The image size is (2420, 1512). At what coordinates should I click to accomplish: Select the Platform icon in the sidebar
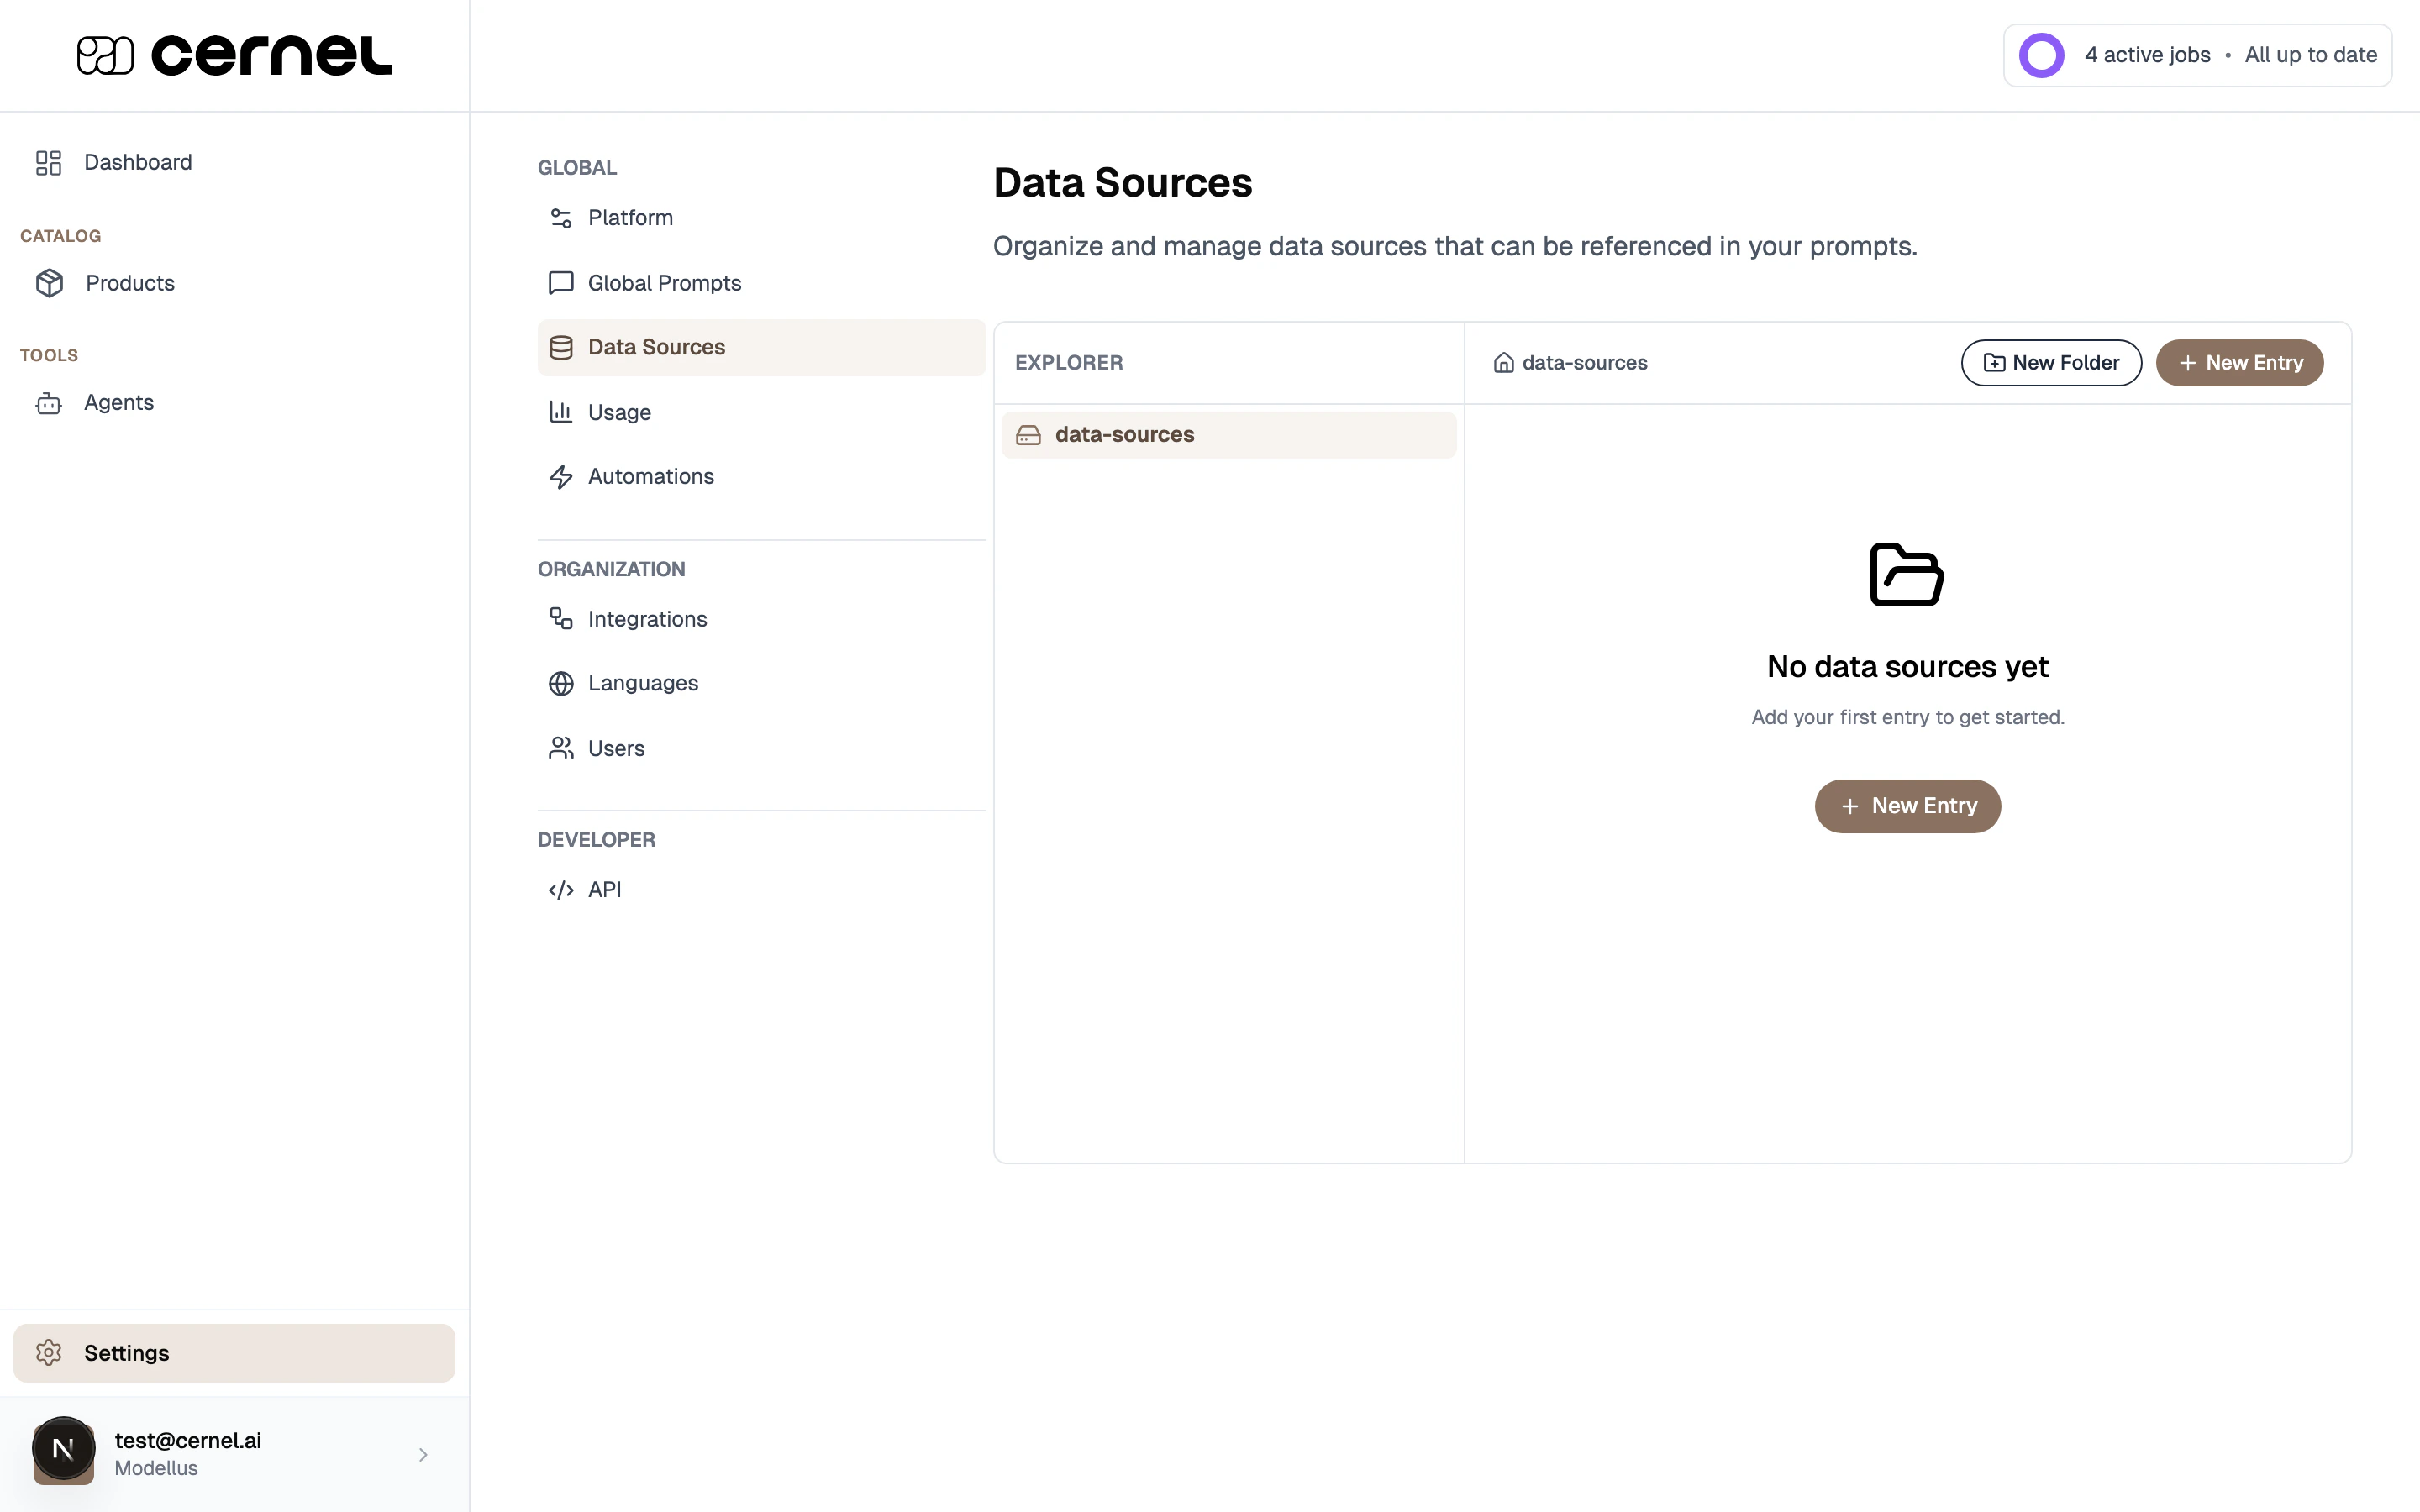coord(561,217)
